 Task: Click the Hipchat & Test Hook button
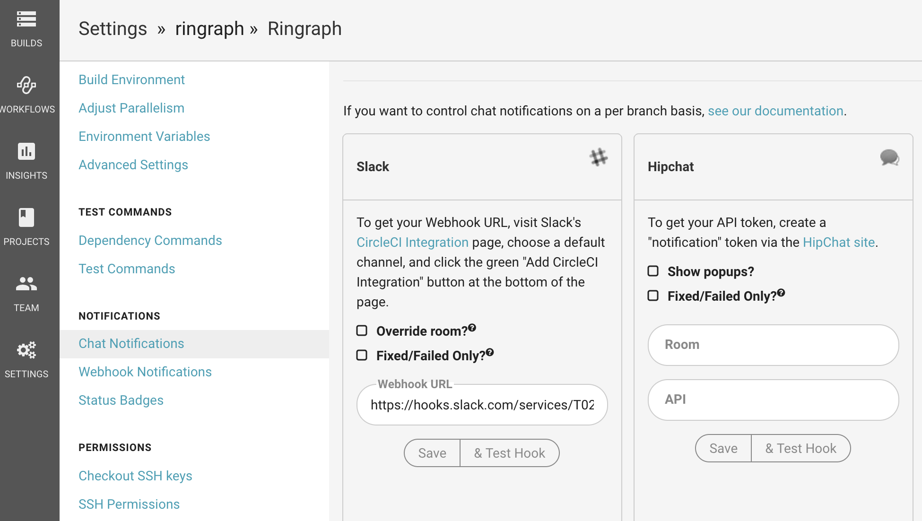pyautogui.click(x=801, y=448)
